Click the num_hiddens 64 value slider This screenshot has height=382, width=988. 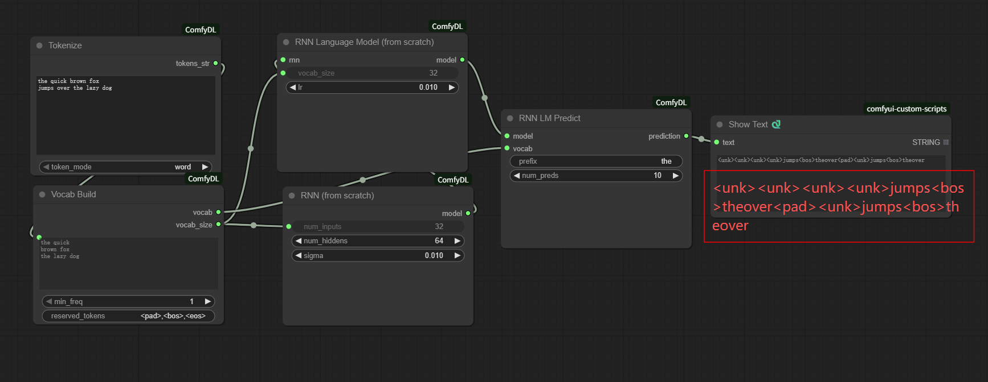pos(378,241)
